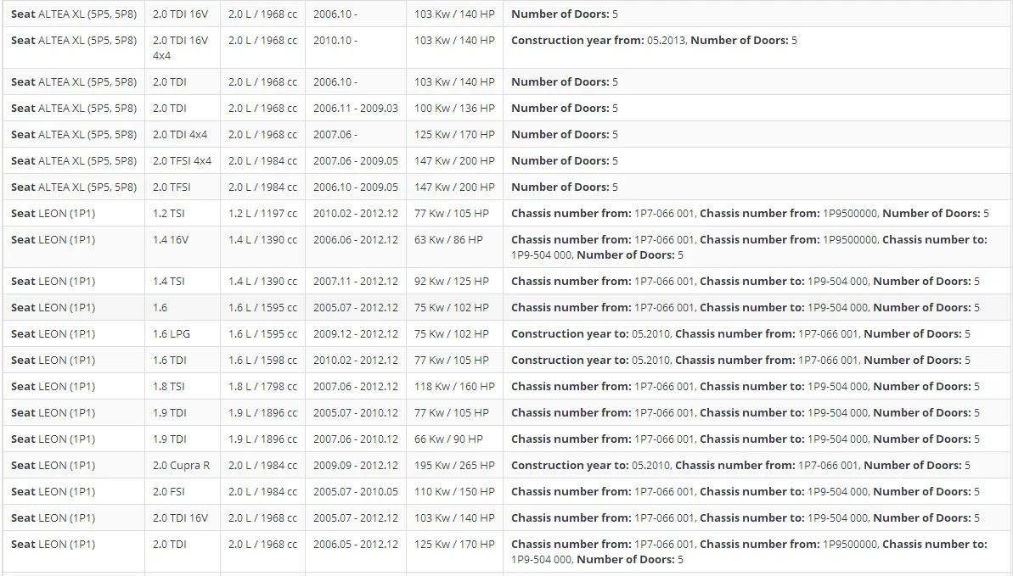This screenshot has width=1013, height=576.
Task: Click the 1.8 L / 1798 cc cell
Action: click(262, 387)
